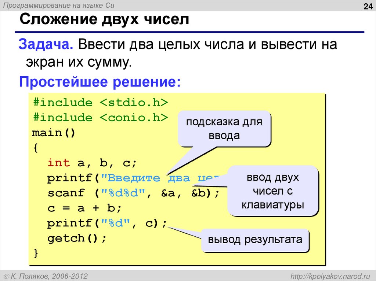Click the 'int' keyword in the code
The height and width of the screenshot is (281, 376).
click(x=59, y=163)
